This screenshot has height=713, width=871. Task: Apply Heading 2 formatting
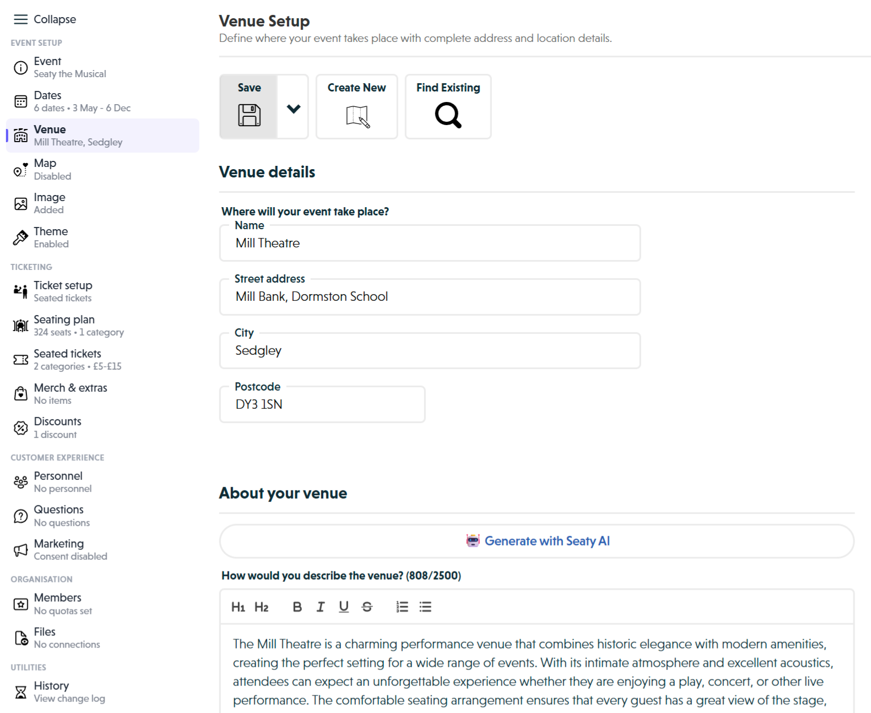coord(261,607)
